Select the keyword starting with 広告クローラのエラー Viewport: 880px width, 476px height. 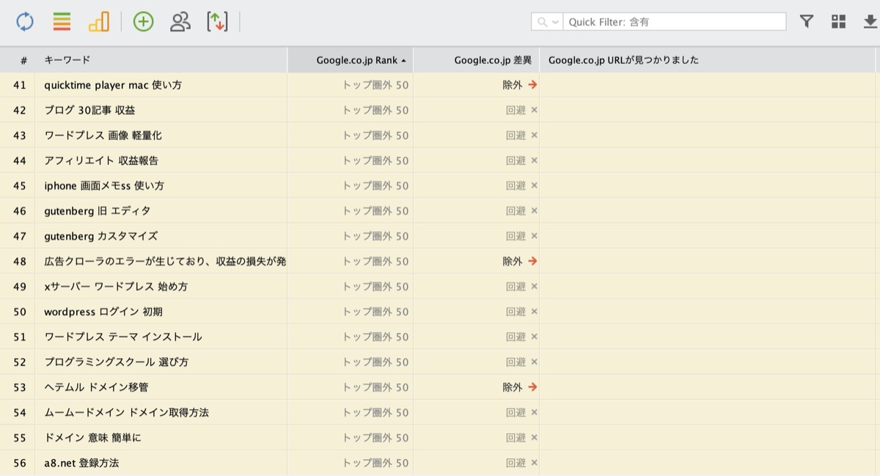coord(165,261)
